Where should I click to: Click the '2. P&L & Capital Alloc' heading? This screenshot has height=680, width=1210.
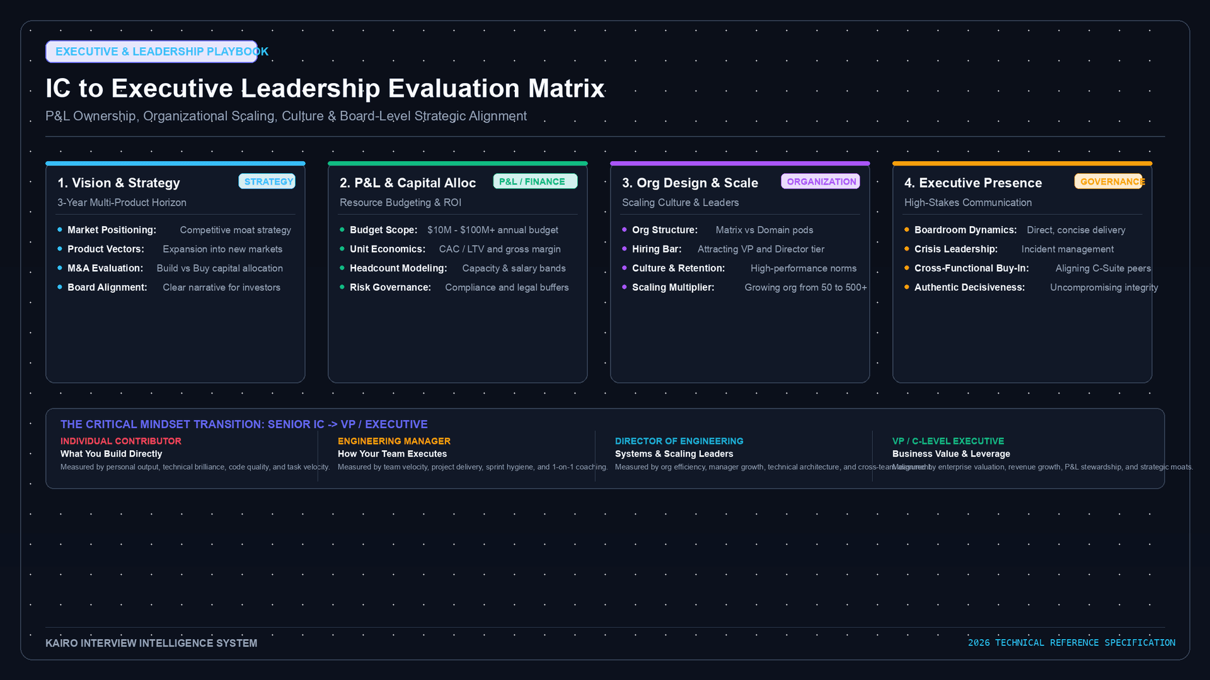click(408, 183)
